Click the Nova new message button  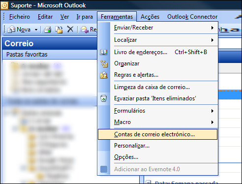(x=19, y=30)
